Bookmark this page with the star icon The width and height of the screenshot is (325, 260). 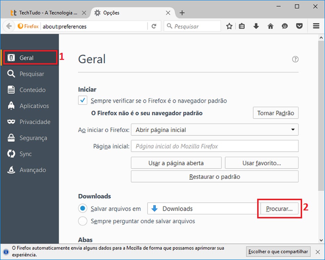[229, 26]
